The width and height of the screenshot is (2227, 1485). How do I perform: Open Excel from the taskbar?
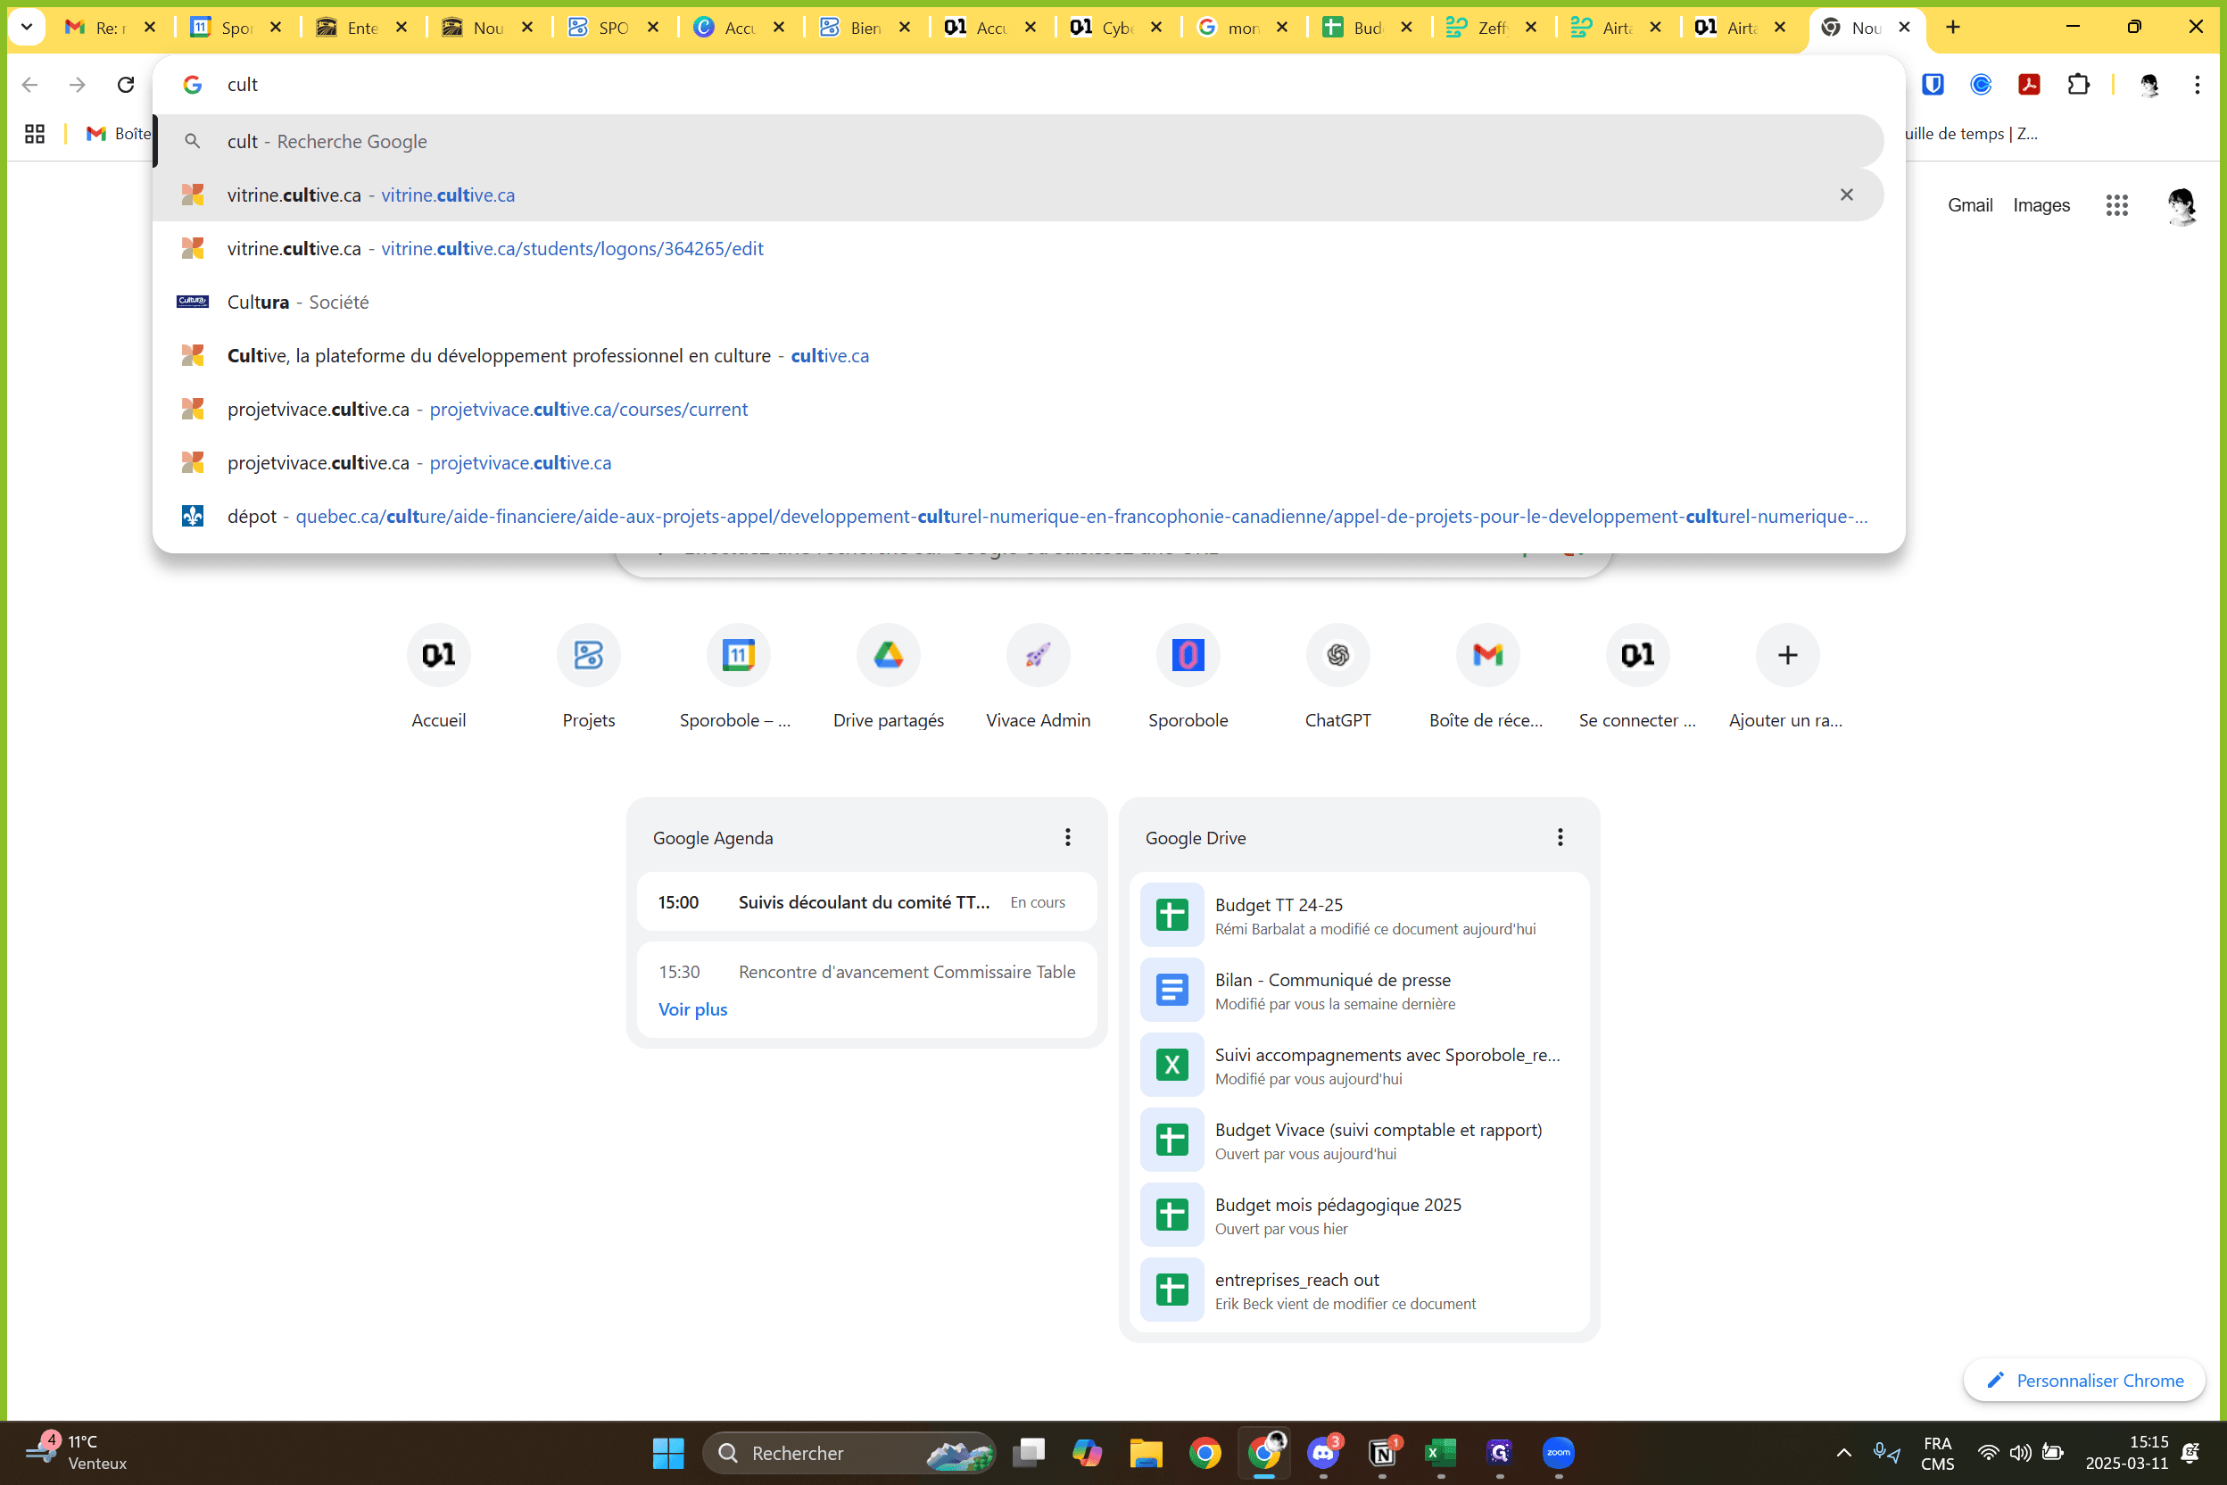(1440, 1452)
